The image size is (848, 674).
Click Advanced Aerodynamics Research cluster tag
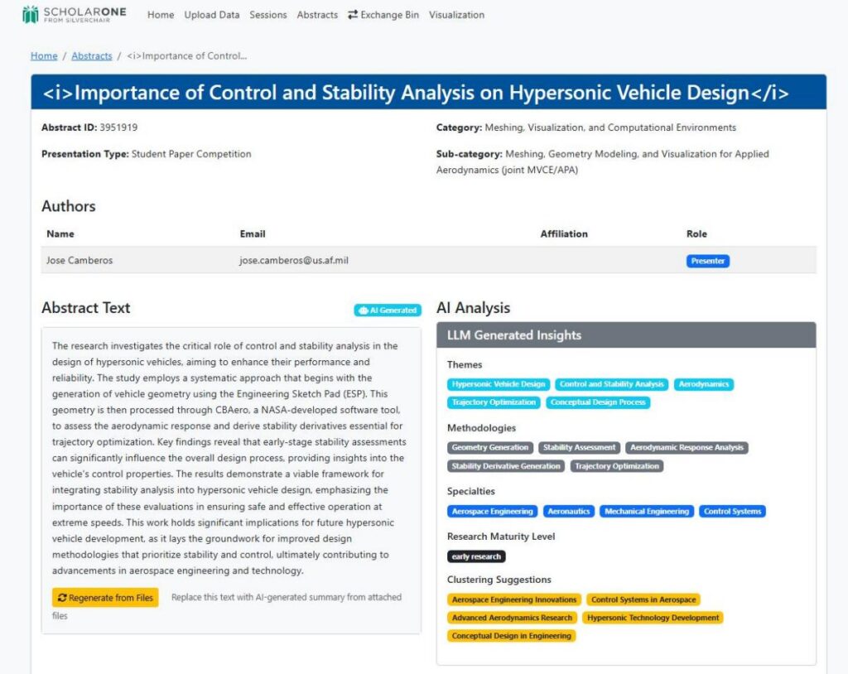click(512, 618)
